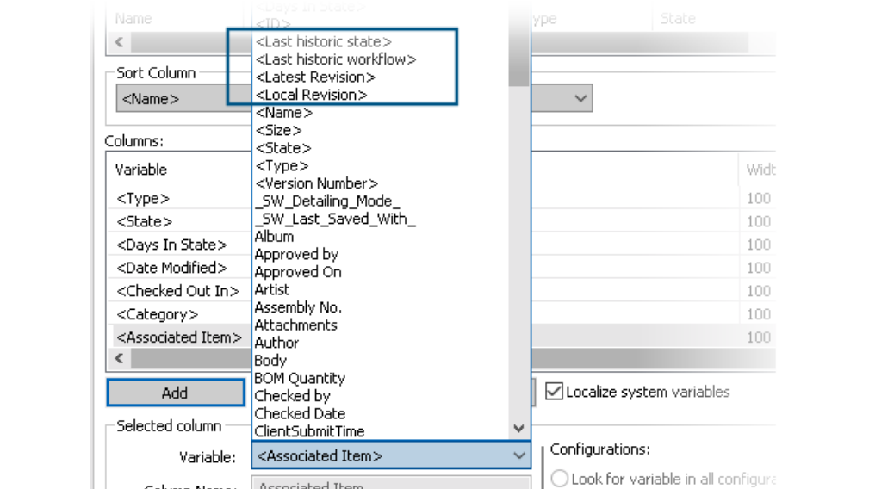Choose <Last historic workflow> in dropdown list
The width and height of the screenshot is (869, 489).
coord(336,59)
